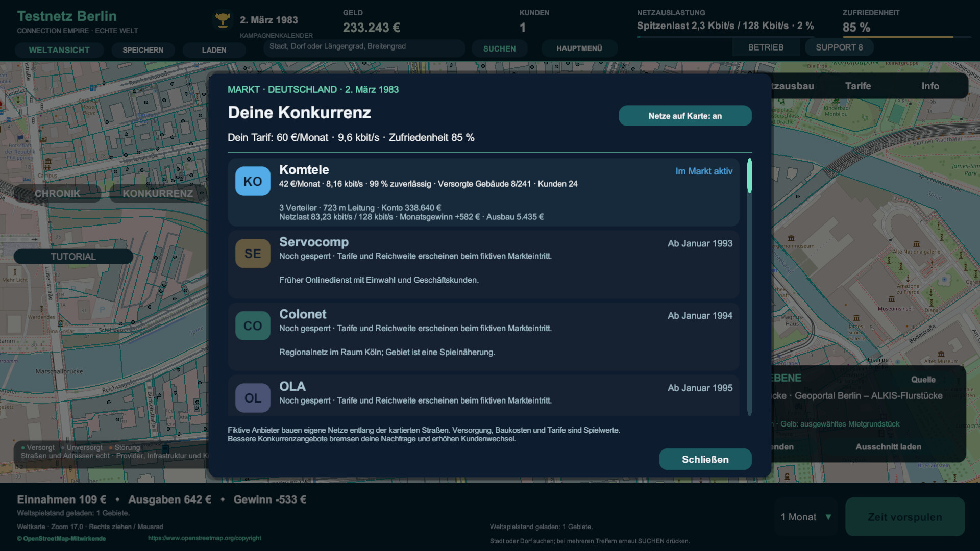Click the Servocomp SE badge
Screen dimensions: 980x551
tap(253, 254)
